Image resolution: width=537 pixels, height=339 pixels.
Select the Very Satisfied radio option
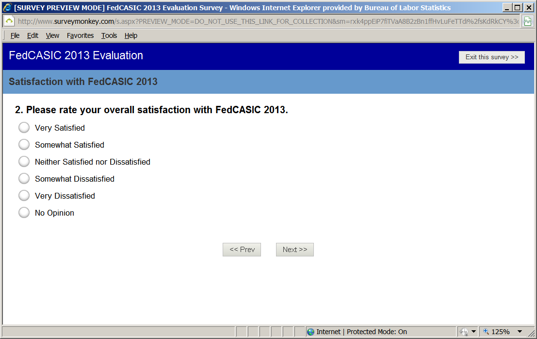[x=24, y=128]
